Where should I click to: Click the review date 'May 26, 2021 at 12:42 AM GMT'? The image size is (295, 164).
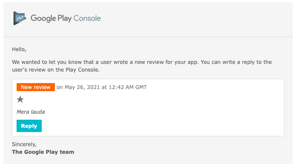click(106, 87)
